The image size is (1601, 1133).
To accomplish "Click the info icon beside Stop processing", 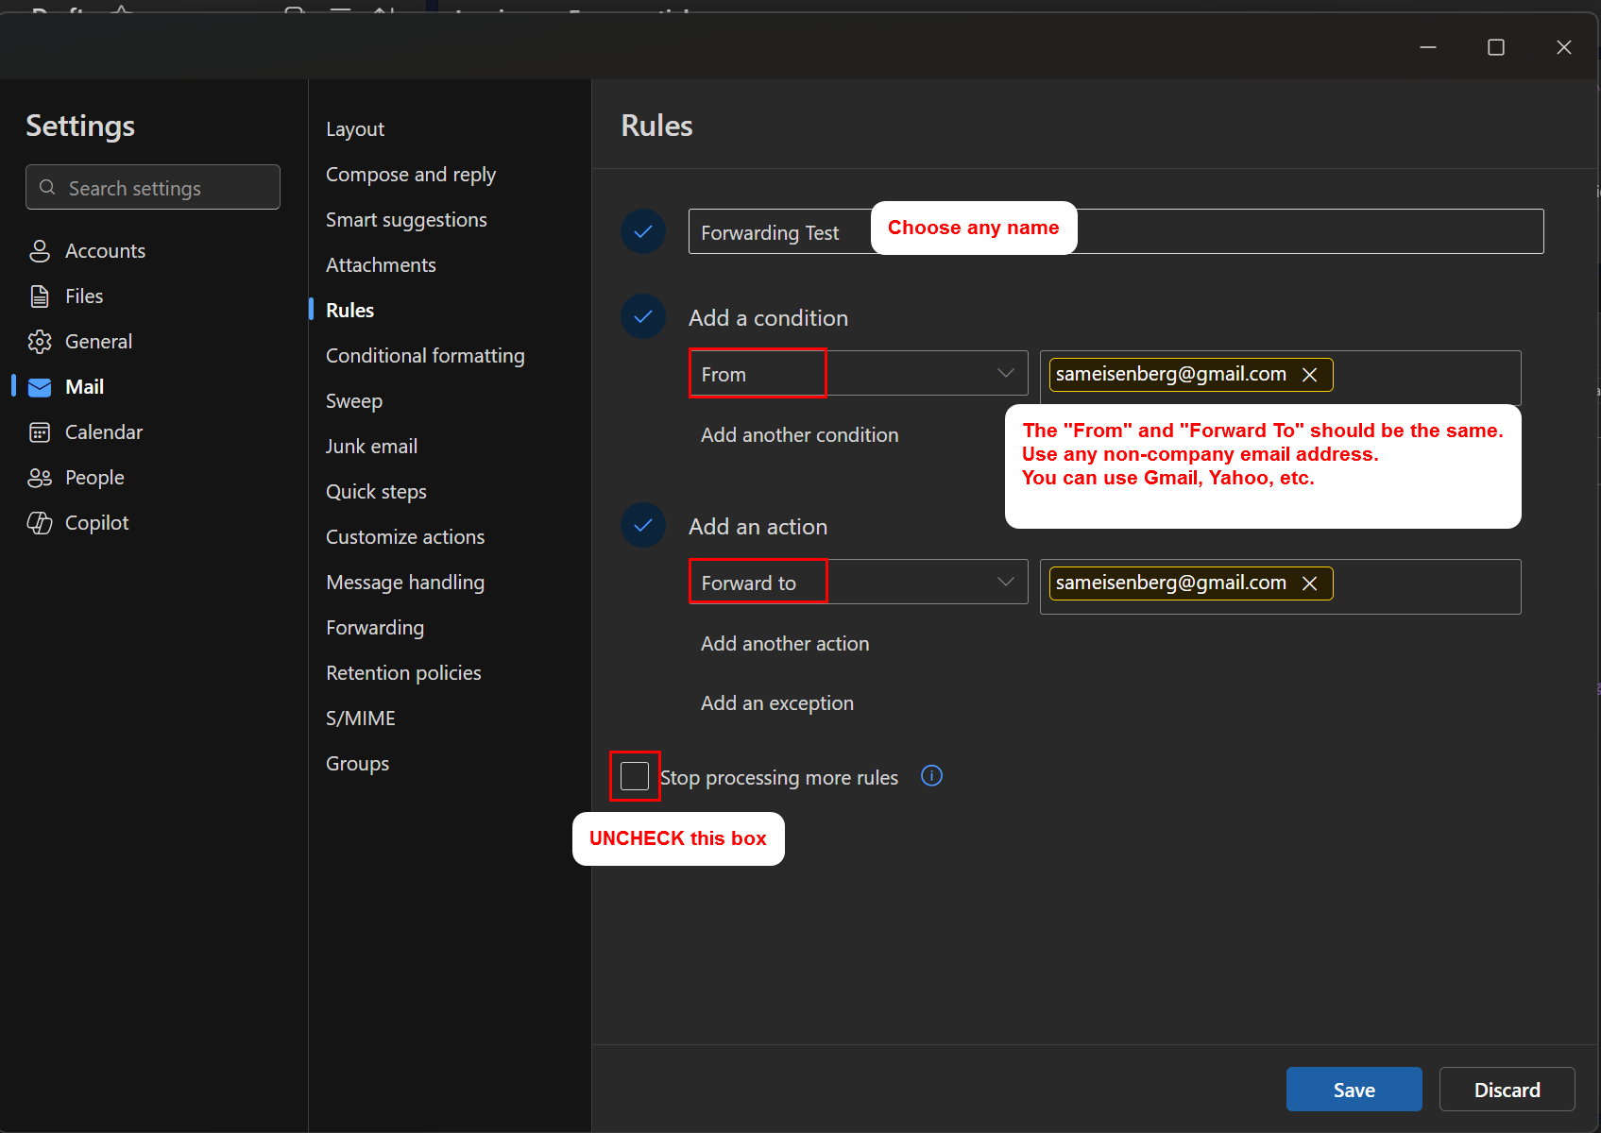I will [x=931, y=776].
